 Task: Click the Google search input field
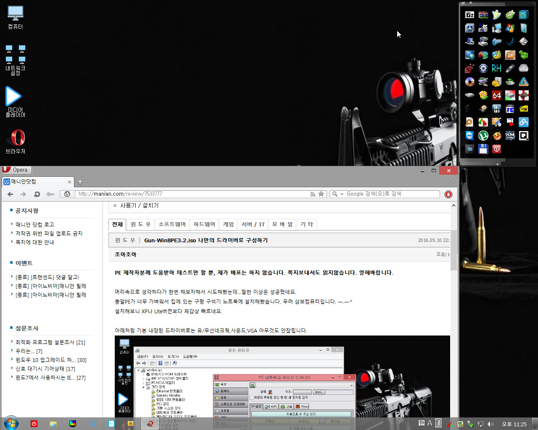click(x=393, y=194)
